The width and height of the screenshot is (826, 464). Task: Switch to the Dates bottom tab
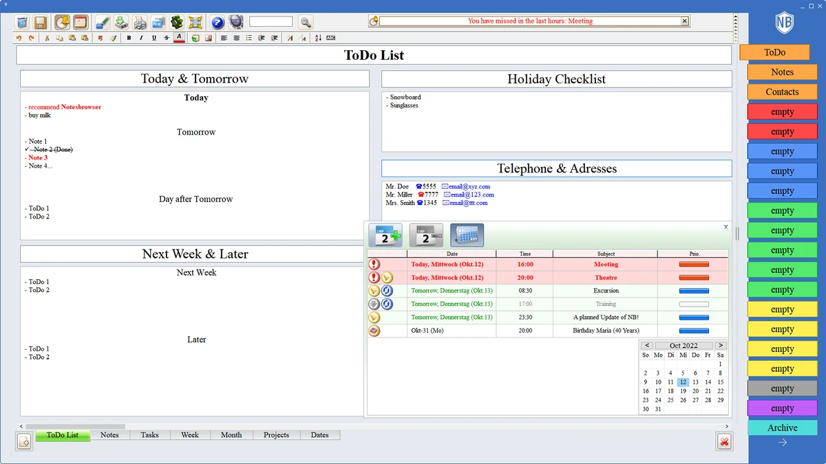pyautogui.click(x=319, y=435)
